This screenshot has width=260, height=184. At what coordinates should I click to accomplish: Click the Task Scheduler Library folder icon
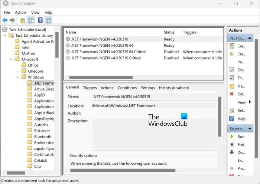(x=11, y=35)
